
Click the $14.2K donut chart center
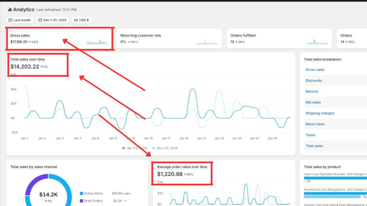point(48,195)
